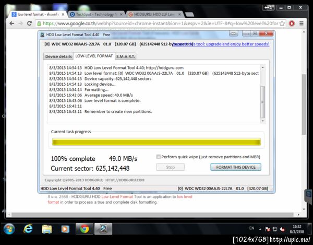Click log vertical scrollbar thumb
Viewport: 313px width, 245px height.
[x=263, y=102]
